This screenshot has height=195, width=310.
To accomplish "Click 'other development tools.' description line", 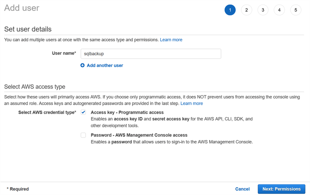I will tap(115, 126).
